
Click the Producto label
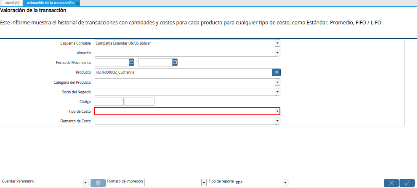[83, 72]
